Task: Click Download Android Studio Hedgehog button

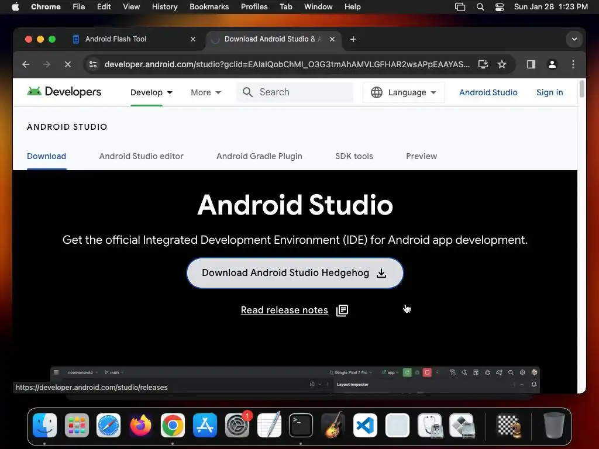Action: pos(295,273)
